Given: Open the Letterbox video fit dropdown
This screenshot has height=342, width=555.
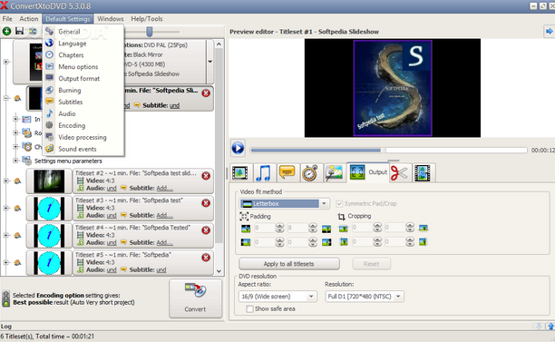Looking at the screenshot, I should point(324,203).
